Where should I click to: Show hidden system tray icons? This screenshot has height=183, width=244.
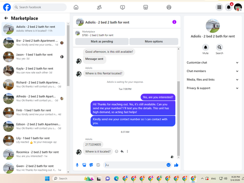tap(202, 179)
